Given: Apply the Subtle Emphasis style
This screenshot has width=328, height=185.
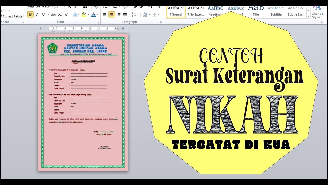Looking at the screenshot, I should point(296,11).
